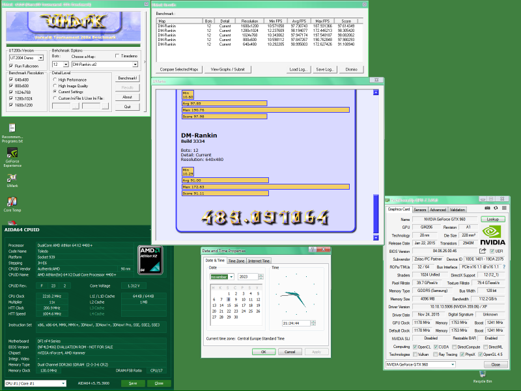This screenshot has width=521, height=391.
Task: Open the UT200x Version dropdown
Action: 40,58
